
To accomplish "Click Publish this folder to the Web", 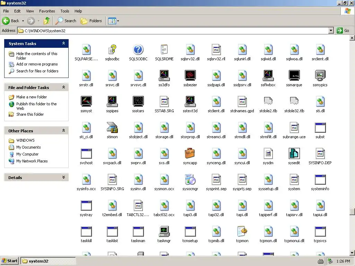I will (36, 106).
